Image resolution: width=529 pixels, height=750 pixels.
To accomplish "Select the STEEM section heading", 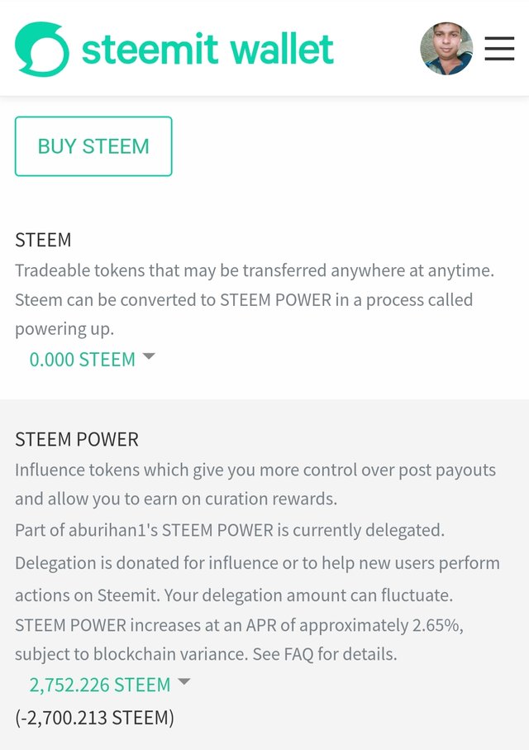I will point(43,241).
